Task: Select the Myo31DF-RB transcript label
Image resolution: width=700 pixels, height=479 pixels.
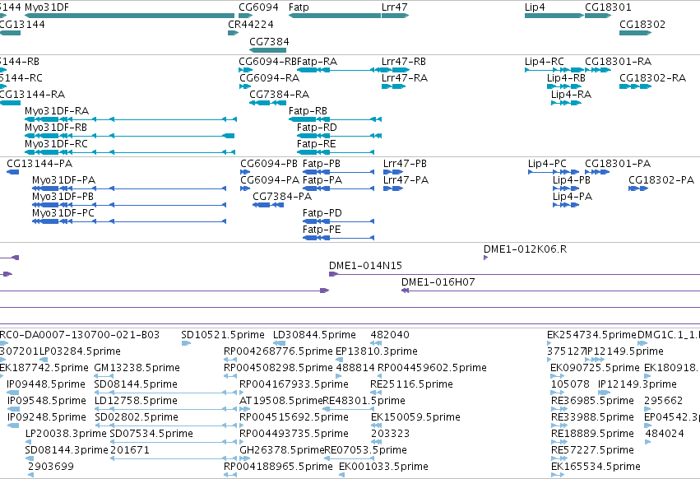Action: 56,128
